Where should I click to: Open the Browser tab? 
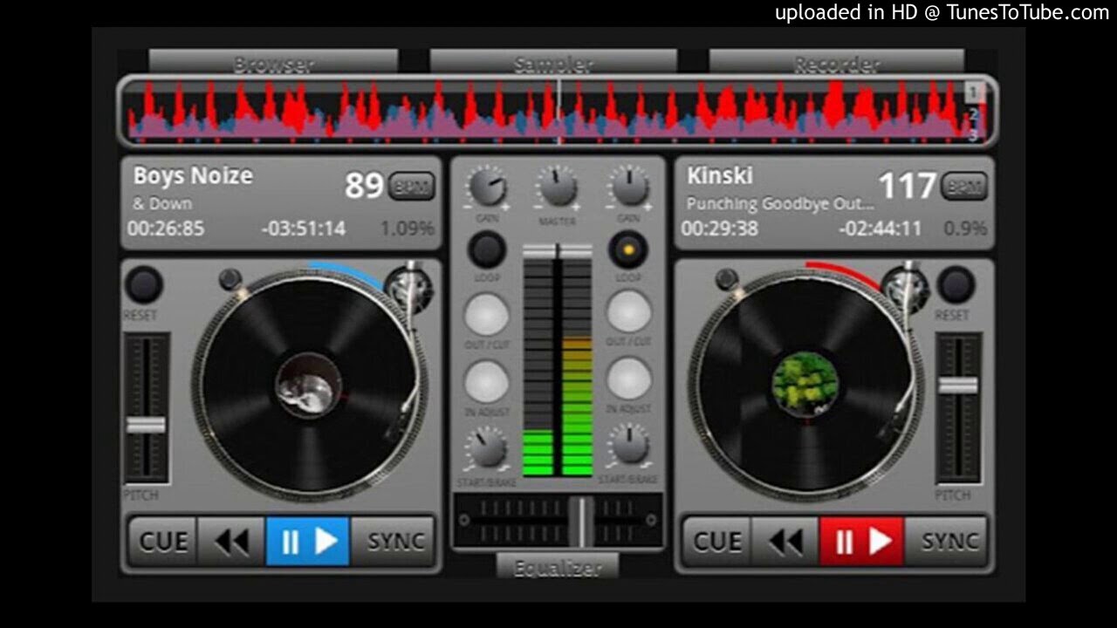273,63
